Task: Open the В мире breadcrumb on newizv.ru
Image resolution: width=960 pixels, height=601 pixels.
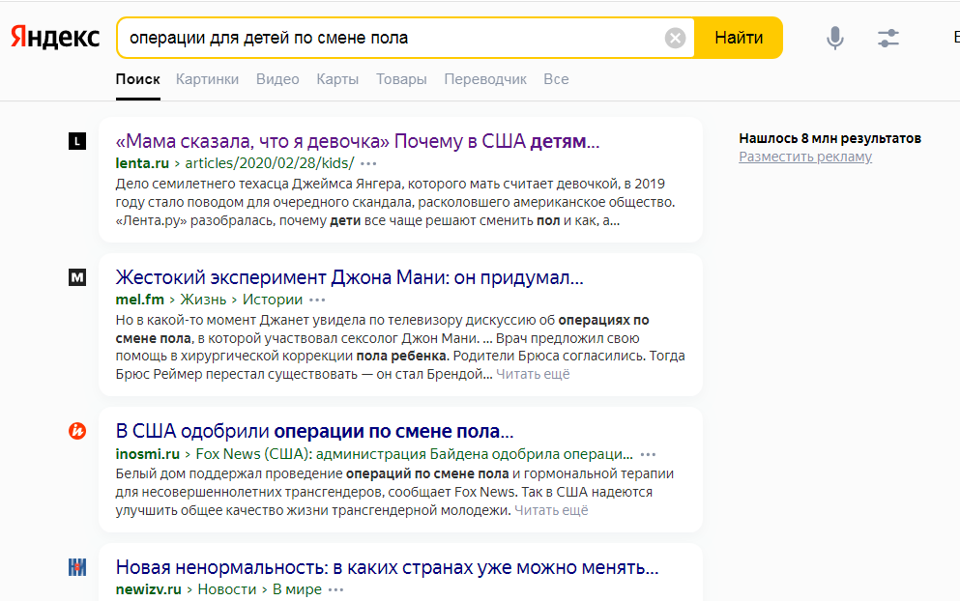Action: 297,589
